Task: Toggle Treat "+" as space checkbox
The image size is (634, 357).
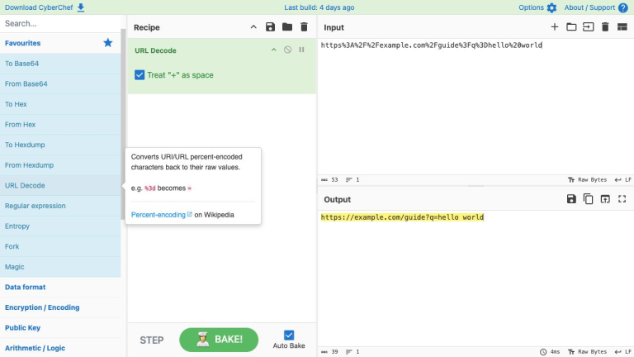Action: pyautogui.click(x=140, y=75)
